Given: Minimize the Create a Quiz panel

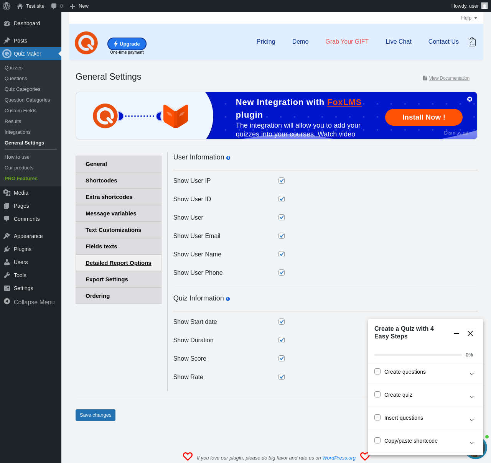Looking at the screenshot, I should click(x=456, y=333).
